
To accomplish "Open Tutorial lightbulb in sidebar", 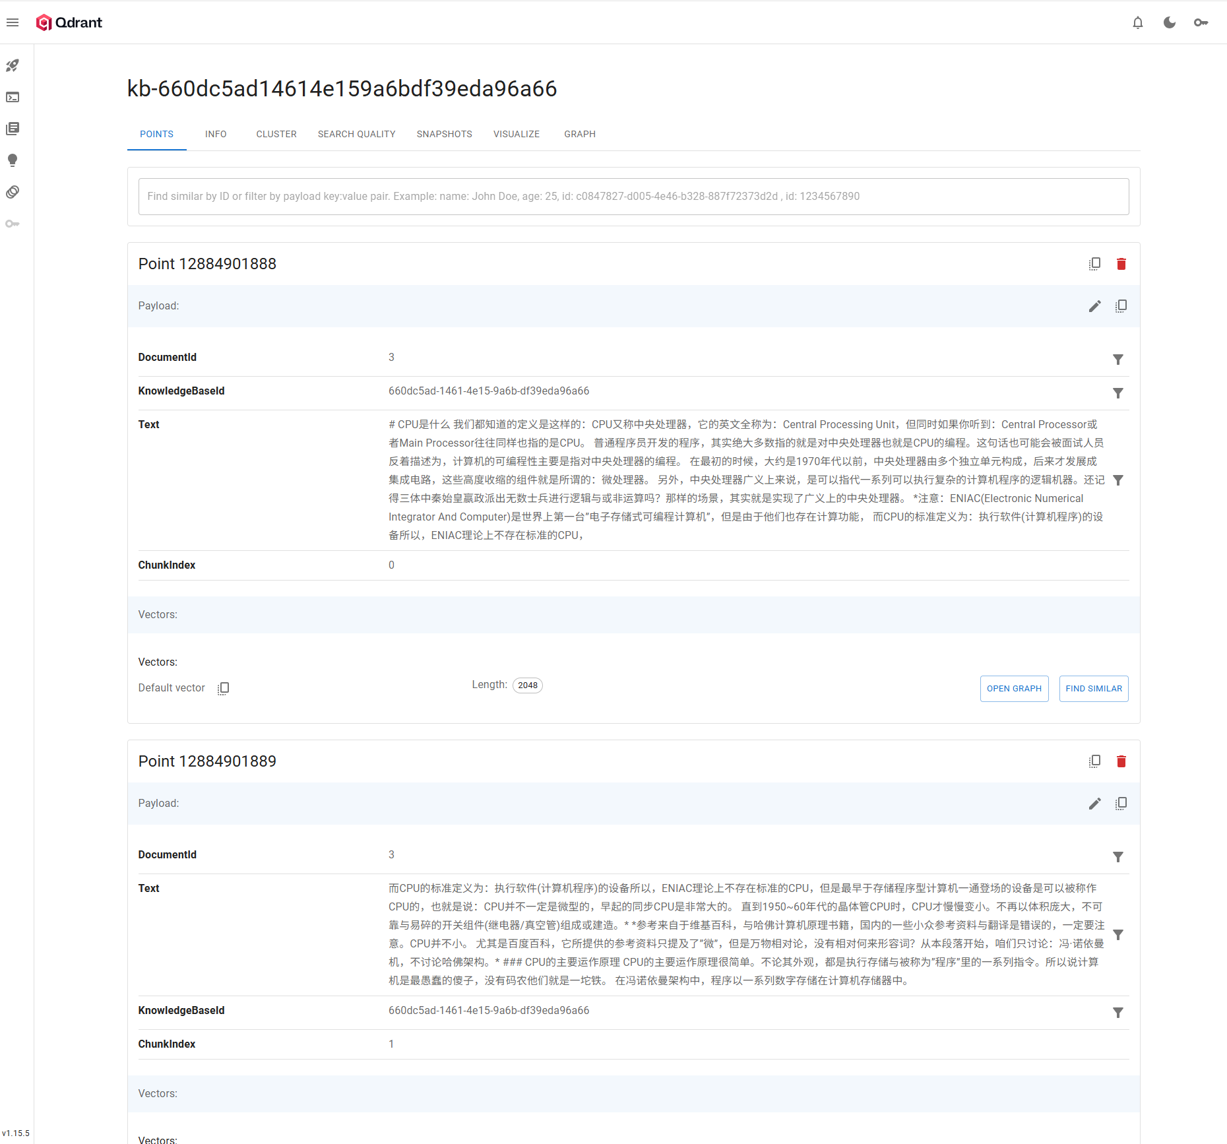I will point(13,160).
